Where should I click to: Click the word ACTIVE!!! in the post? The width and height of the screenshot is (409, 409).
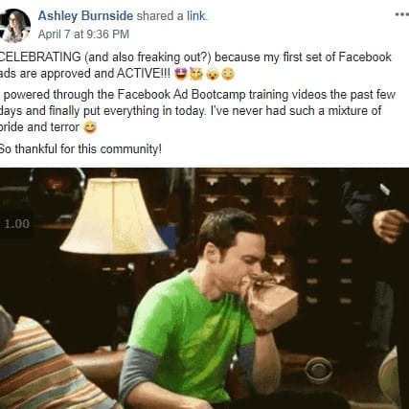[144, 74]
